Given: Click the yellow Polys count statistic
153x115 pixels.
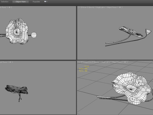Looking at the screenshot, I should 83,69.
